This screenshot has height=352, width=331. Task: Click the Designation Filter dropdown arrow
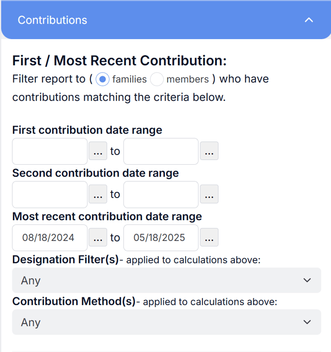coord(307,280)
